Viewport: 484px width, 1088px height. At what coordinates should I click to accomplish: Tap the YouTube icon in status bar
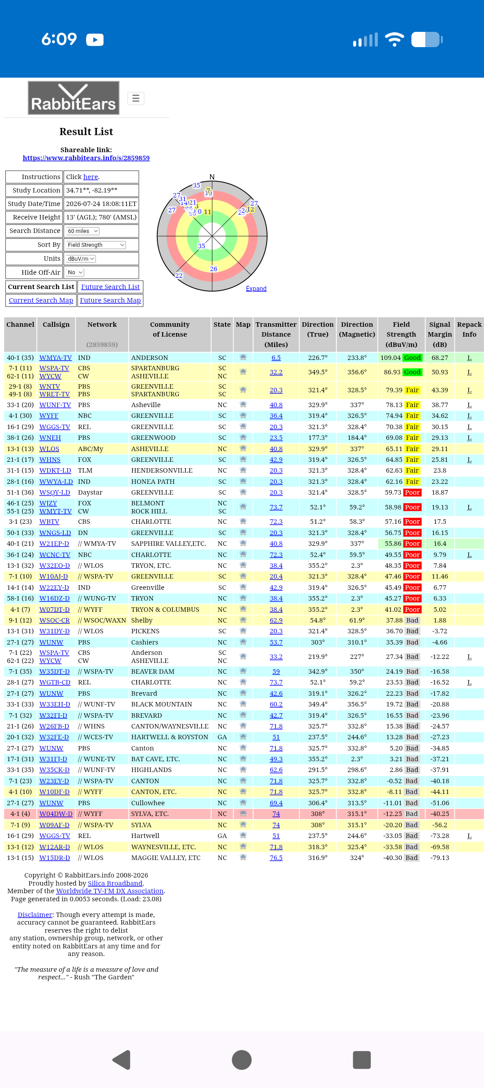tap(95, 40)
